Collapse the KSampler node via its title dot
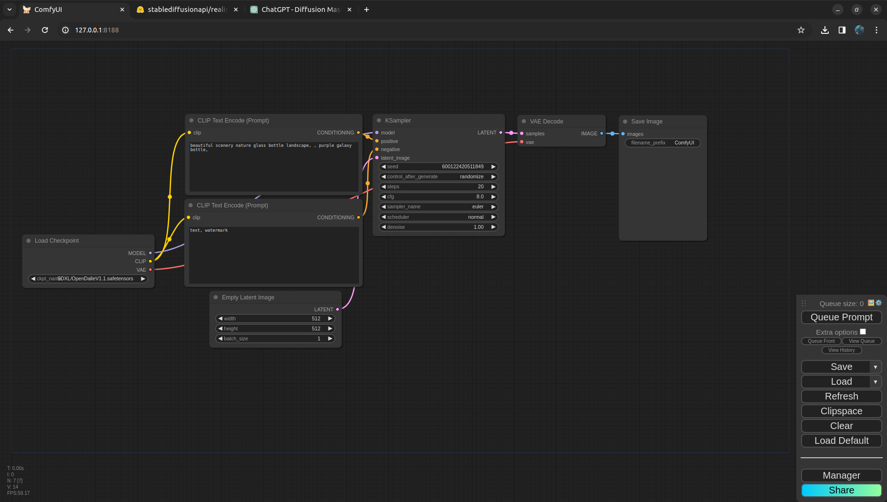Image resolution: width=887 pixels, height=502 pixels. [379, 121]
